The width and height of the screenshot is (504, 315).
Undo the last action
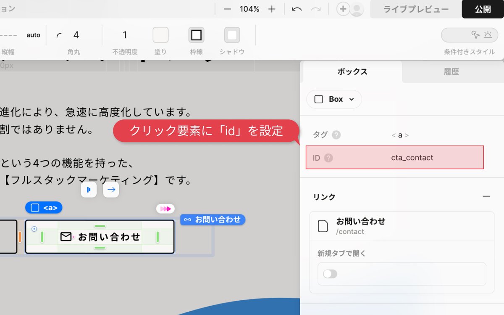pyautogui.click(x=297, y=9)
